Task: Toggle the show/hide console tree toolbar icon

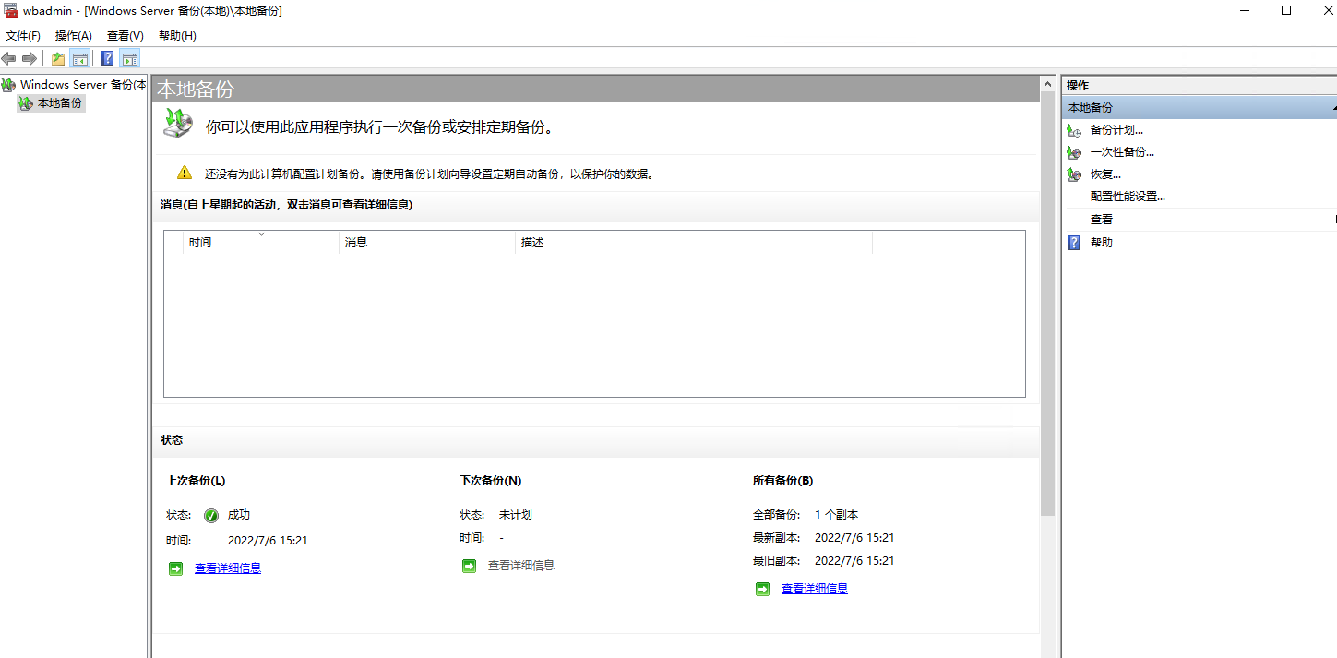Action: point(80,59)
